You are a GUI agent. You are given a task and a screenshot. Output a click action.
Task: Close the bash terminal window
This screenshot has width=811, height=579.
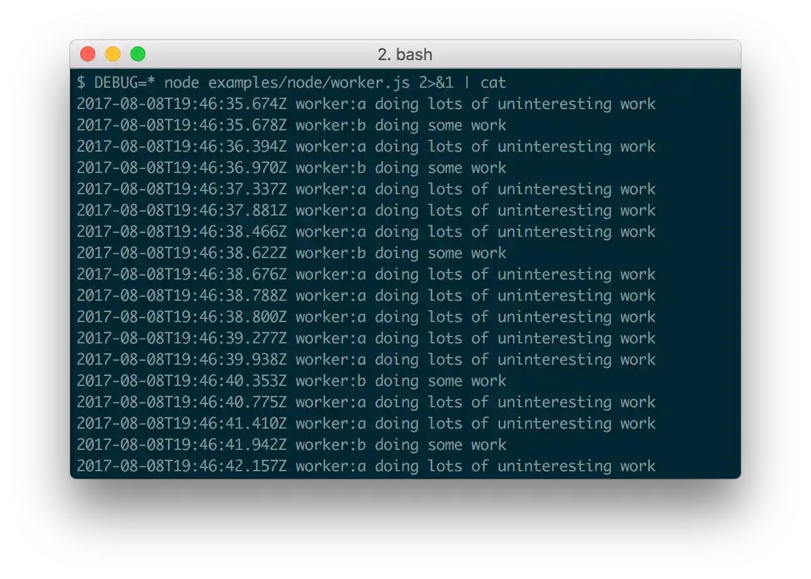click(x=88, y=55)
